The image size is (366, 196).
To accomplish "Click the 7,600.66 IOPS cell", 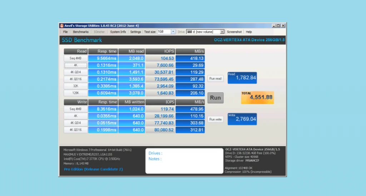I will point(160,65).
